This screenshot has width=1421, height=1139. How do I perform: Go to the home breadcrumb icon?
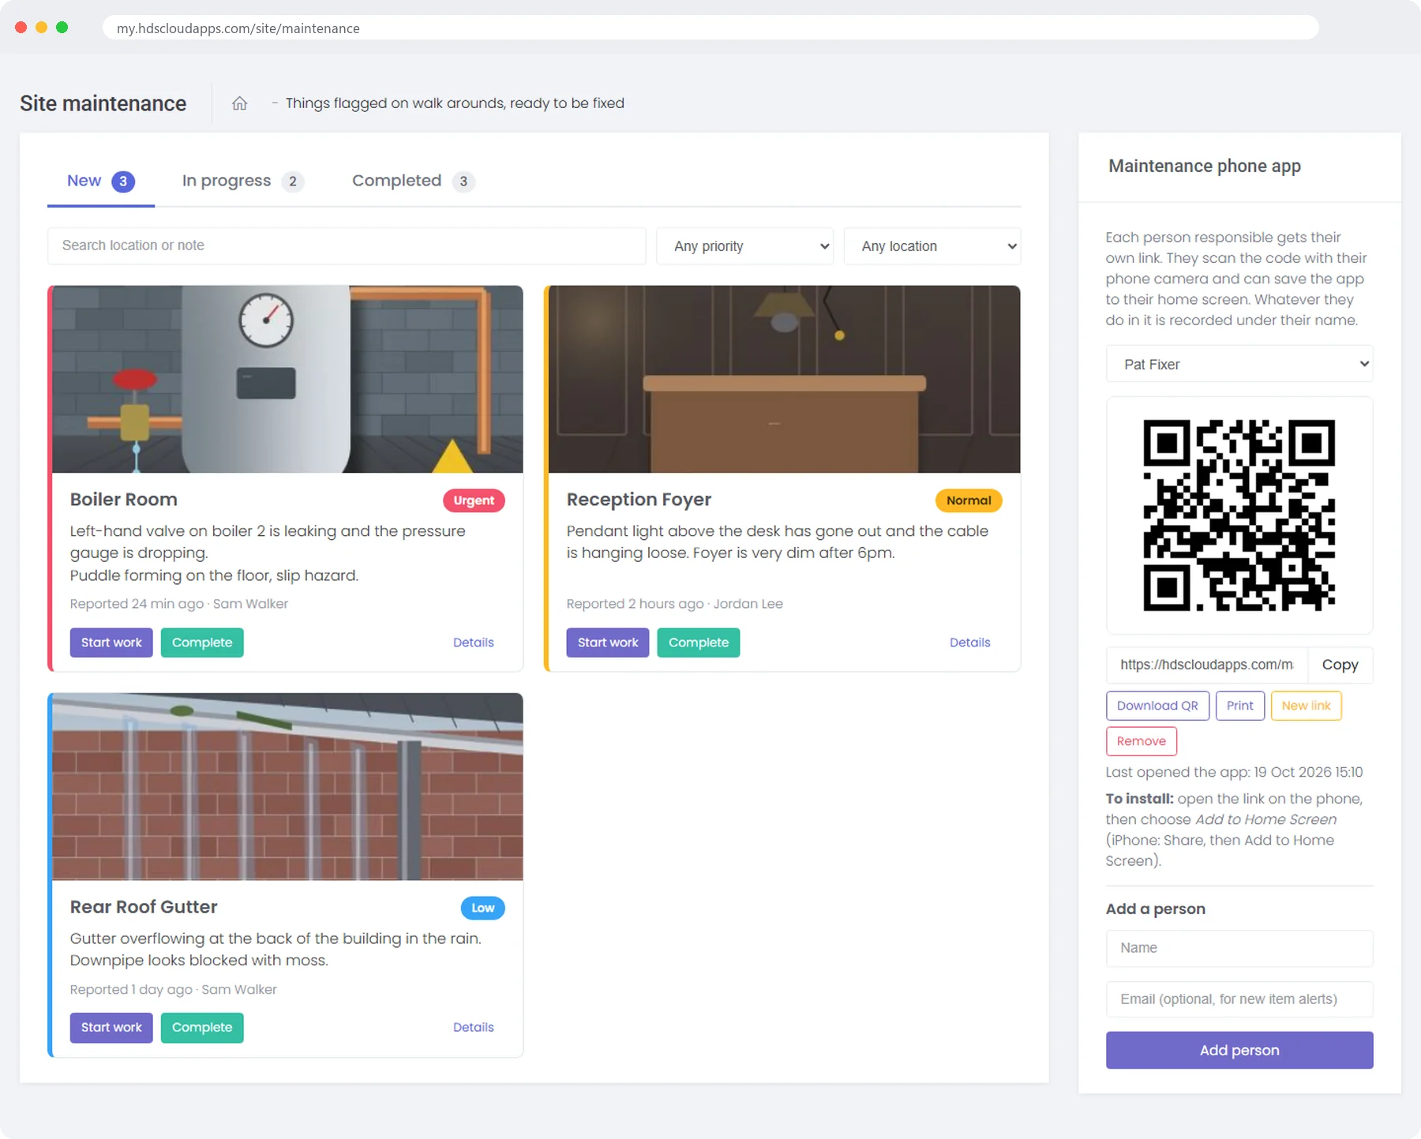pyautogui.click(x=239, y=103)
